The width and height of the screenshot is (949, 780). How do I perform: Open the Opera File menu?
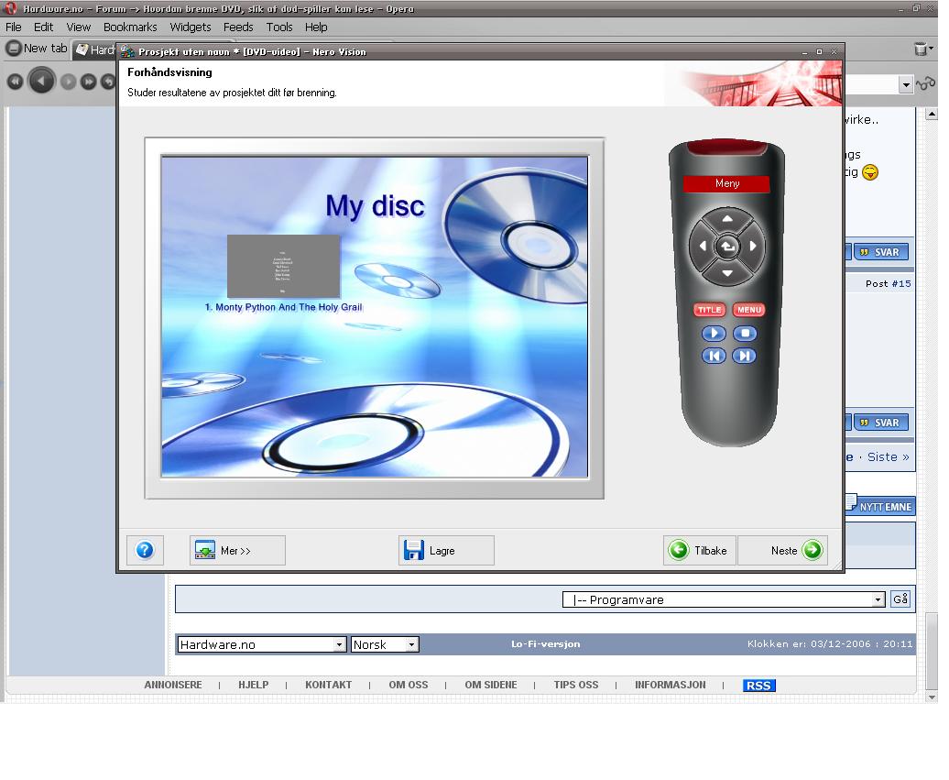14,27
